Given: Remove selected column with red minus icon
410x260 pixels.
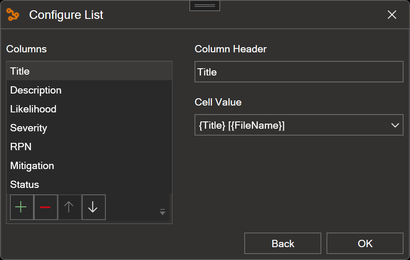Looking at the screenshot, I should (x=46, y=207).
